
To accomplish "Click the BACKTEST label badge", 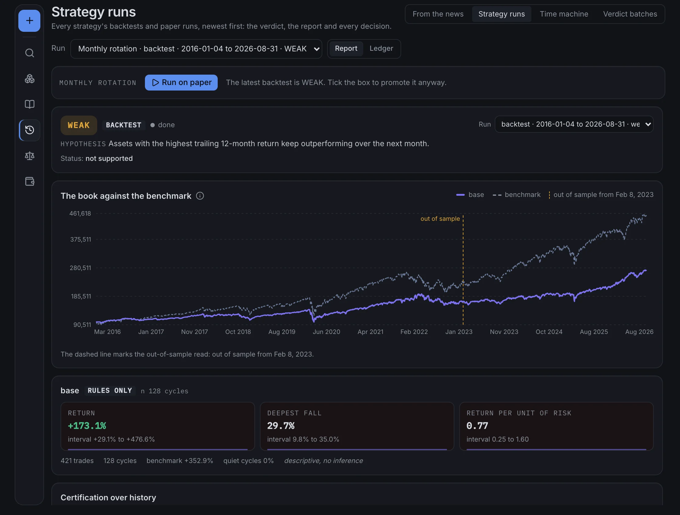I will coord(124,125).
